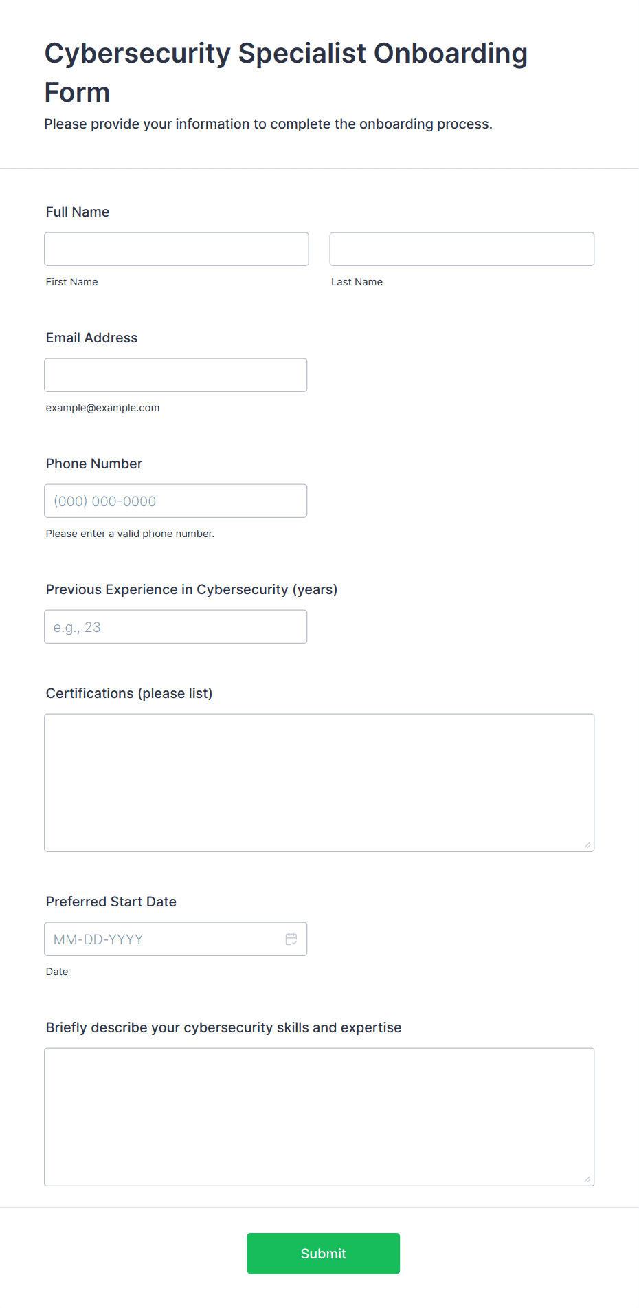639x1308 pixels.
Task: Click the First Name input field
Action: 177,249
